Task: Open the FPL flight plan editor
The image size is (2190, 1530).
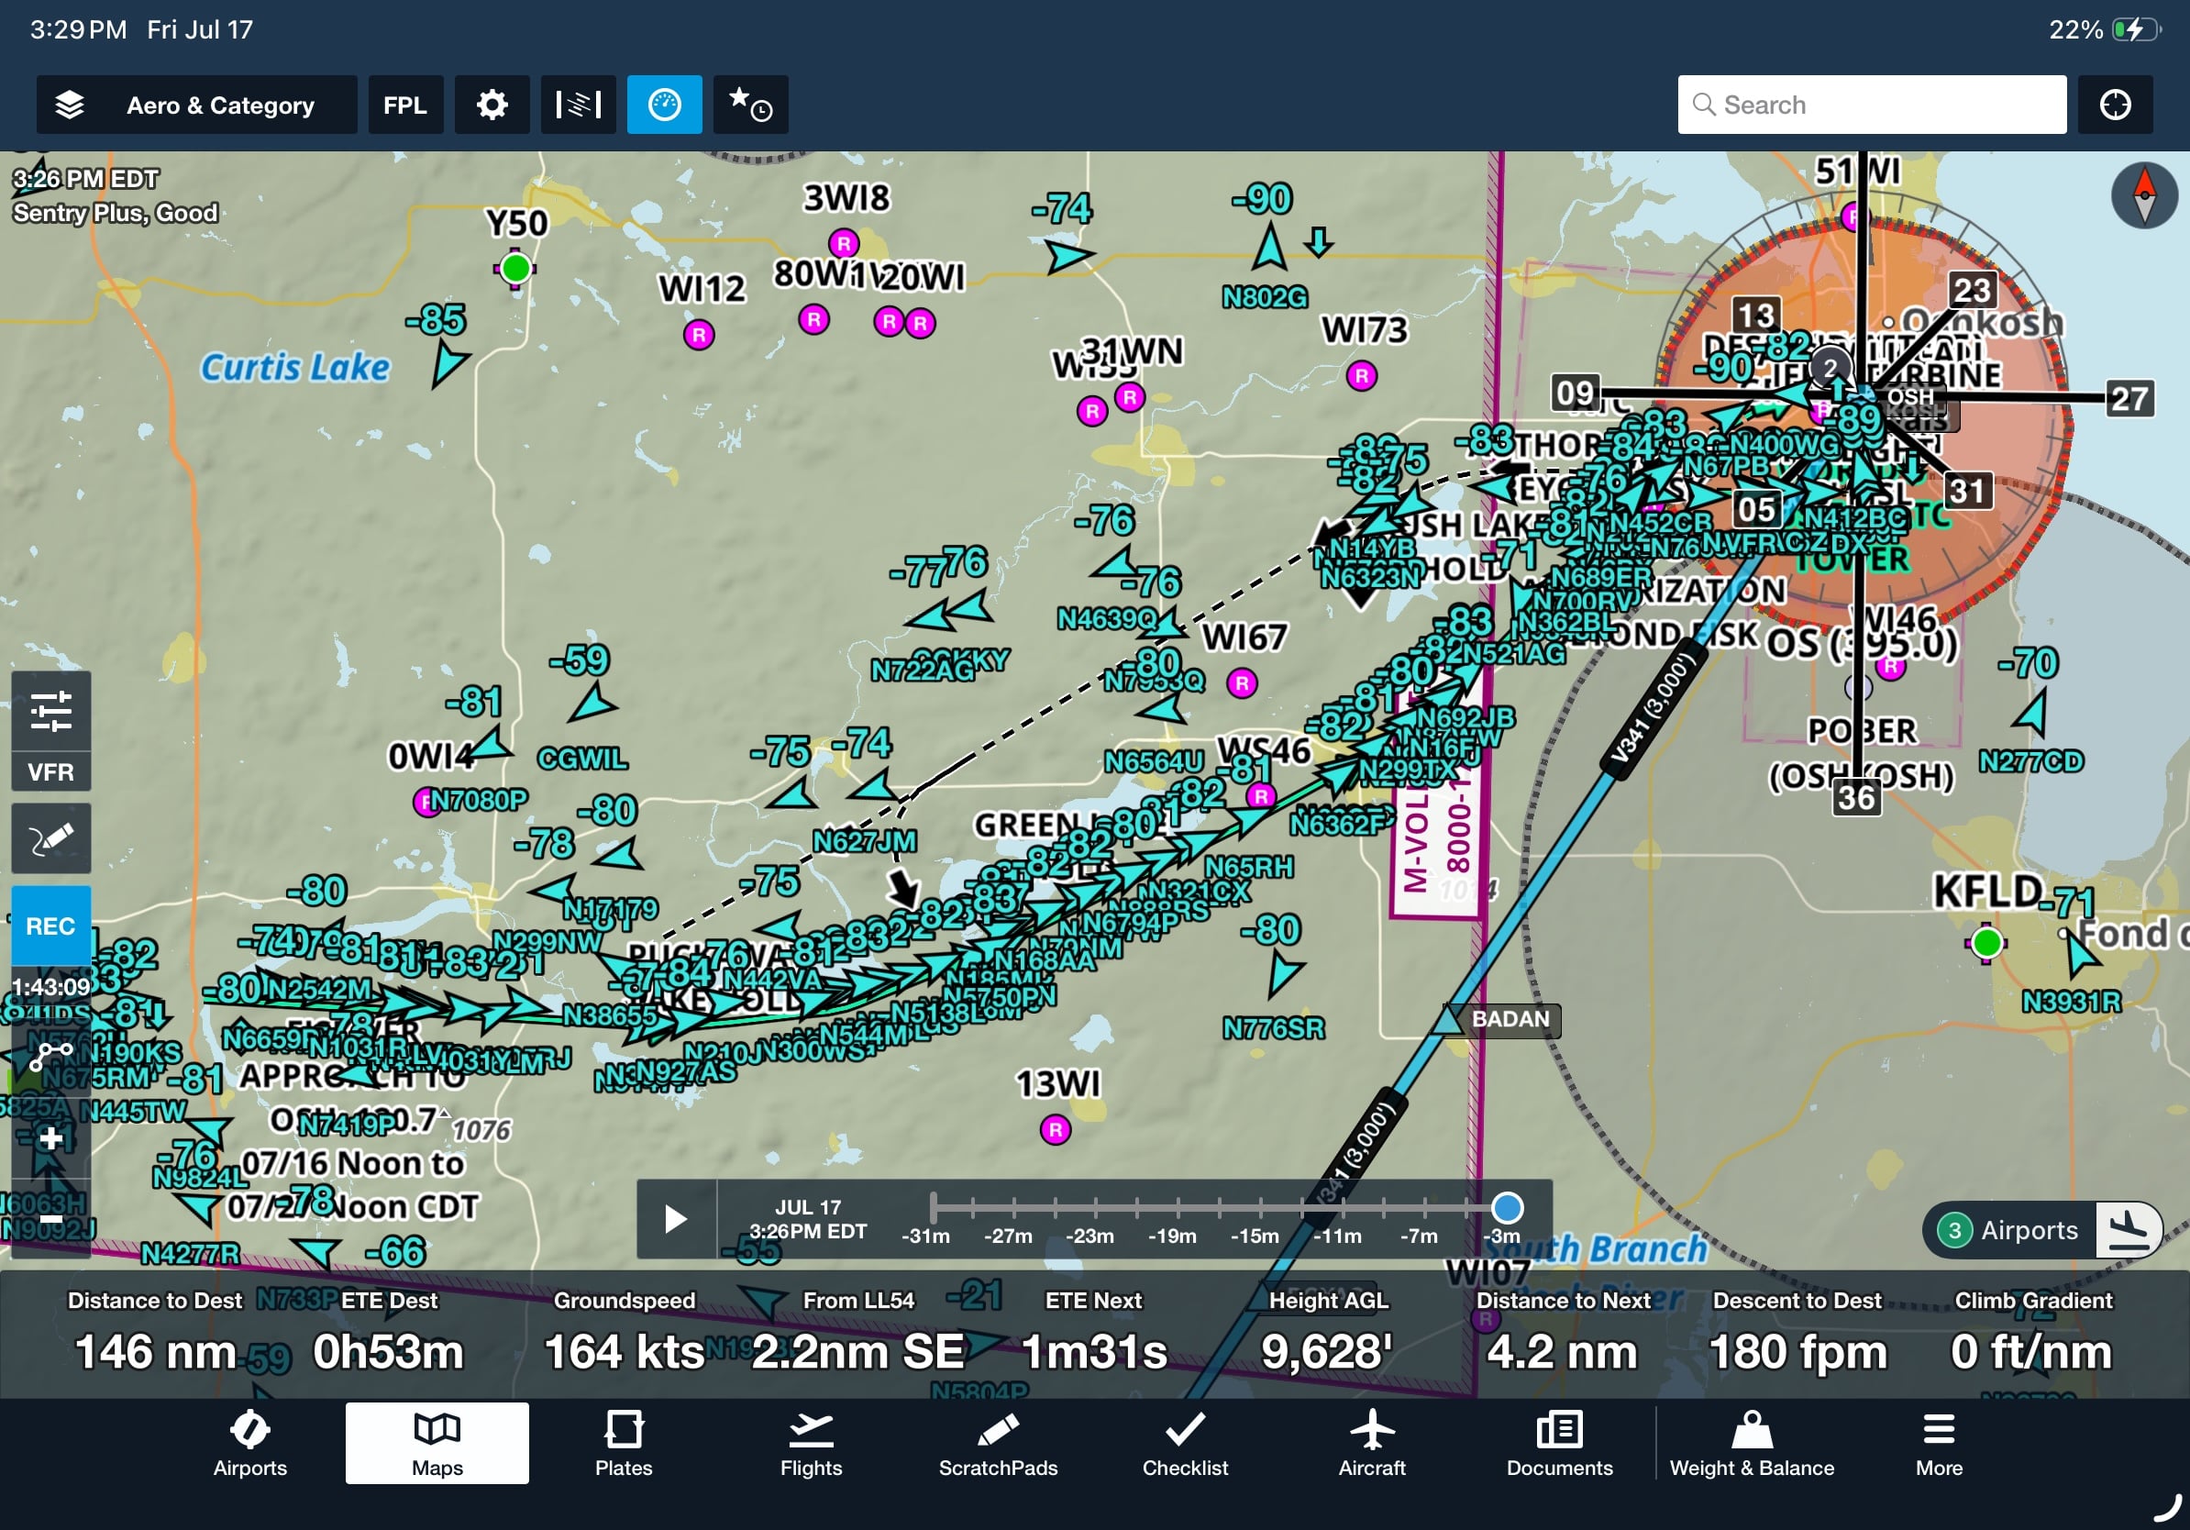Action: (x=405, y=105)
